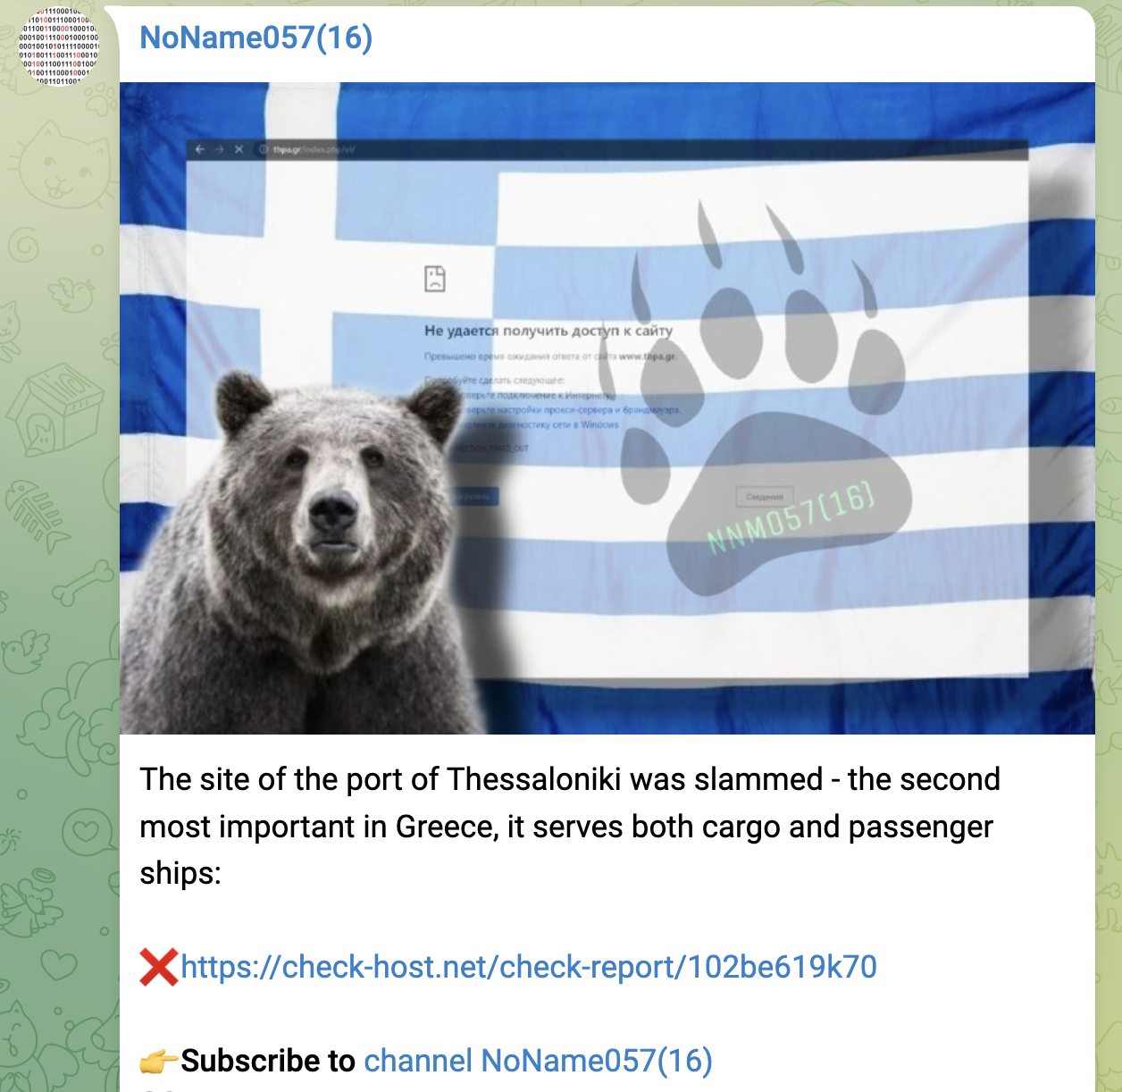1122x1092 pixels.
Task: Open the Greek flag bear image attachment
Action: click(607, 408)
